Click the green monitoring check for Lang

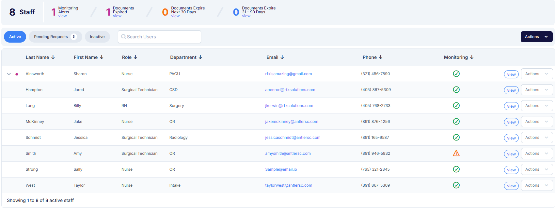click(456, 106)
